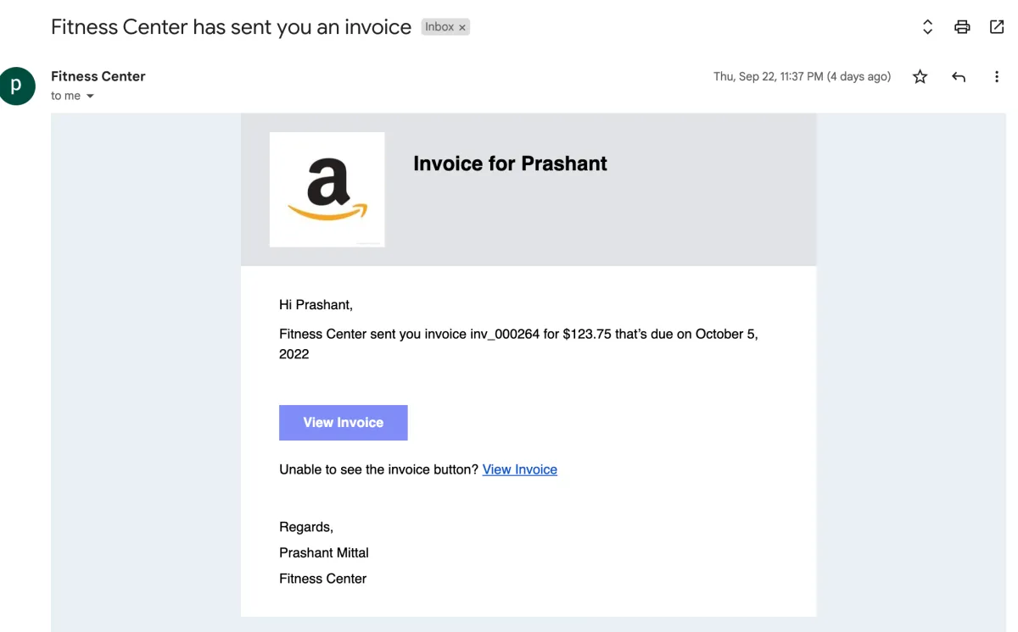Expand recipient details arrow beside "to me"
The height and width of the screenshot is (632, 1018).
[x=90, y=97]
